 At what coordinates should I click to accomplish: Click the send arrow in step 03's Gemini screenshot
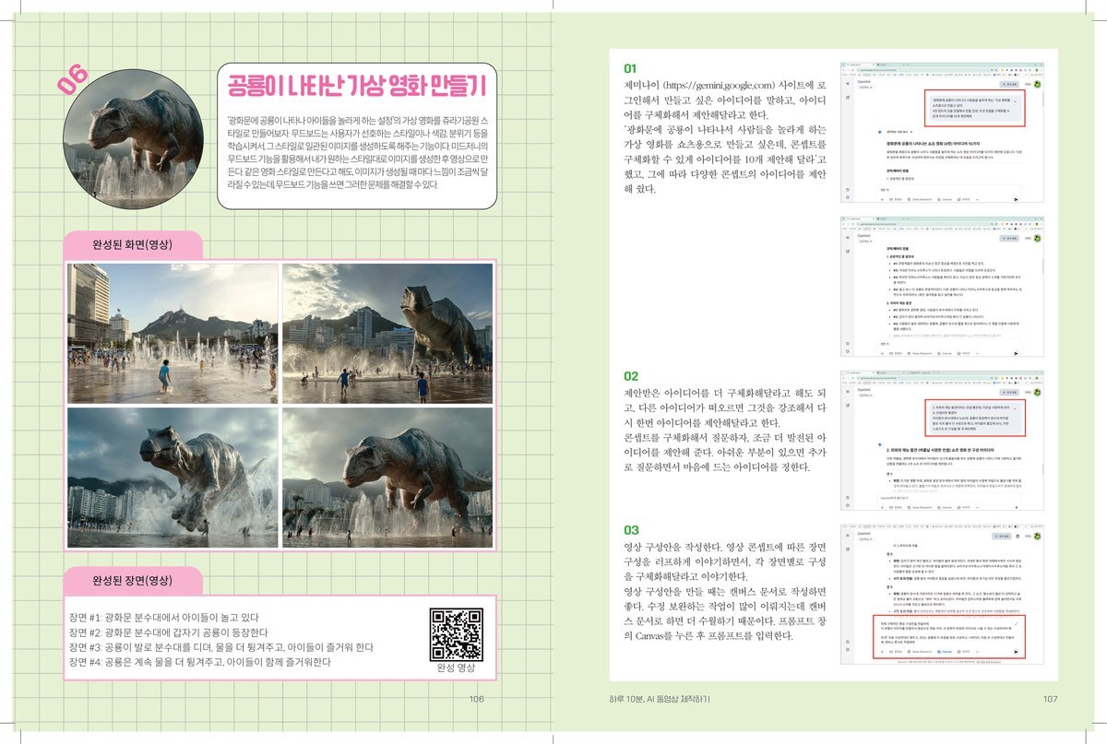[1016, 652]
